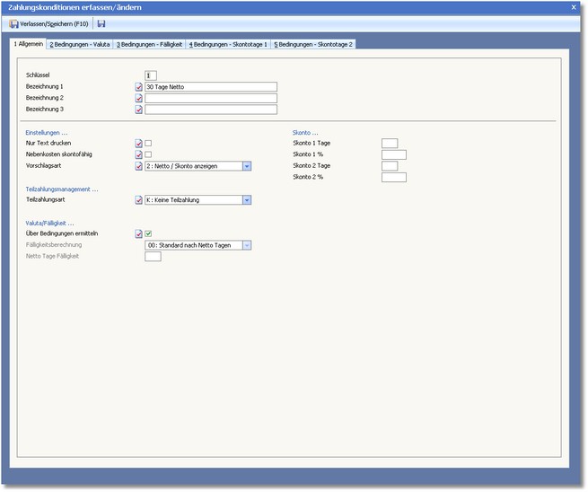Click the edit icon beside Vorschlagsart
Screen dimensions: 588x492
[x=138, y=166]
